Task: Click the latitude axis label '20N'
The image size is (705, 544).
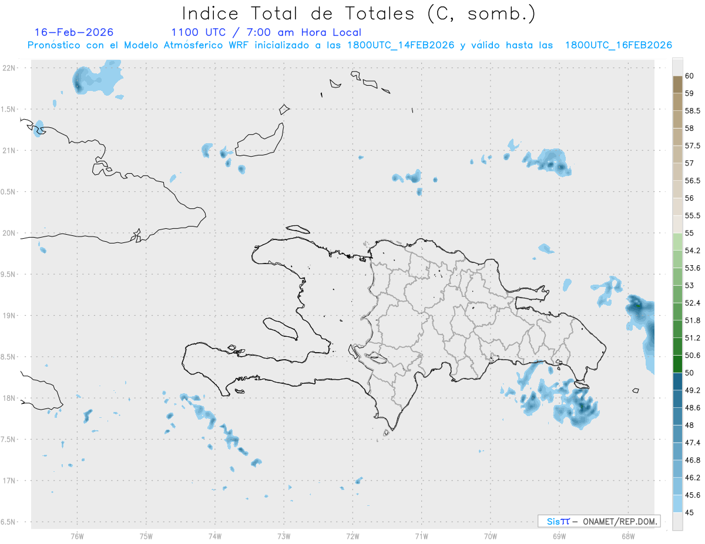Action: (9, 233)
